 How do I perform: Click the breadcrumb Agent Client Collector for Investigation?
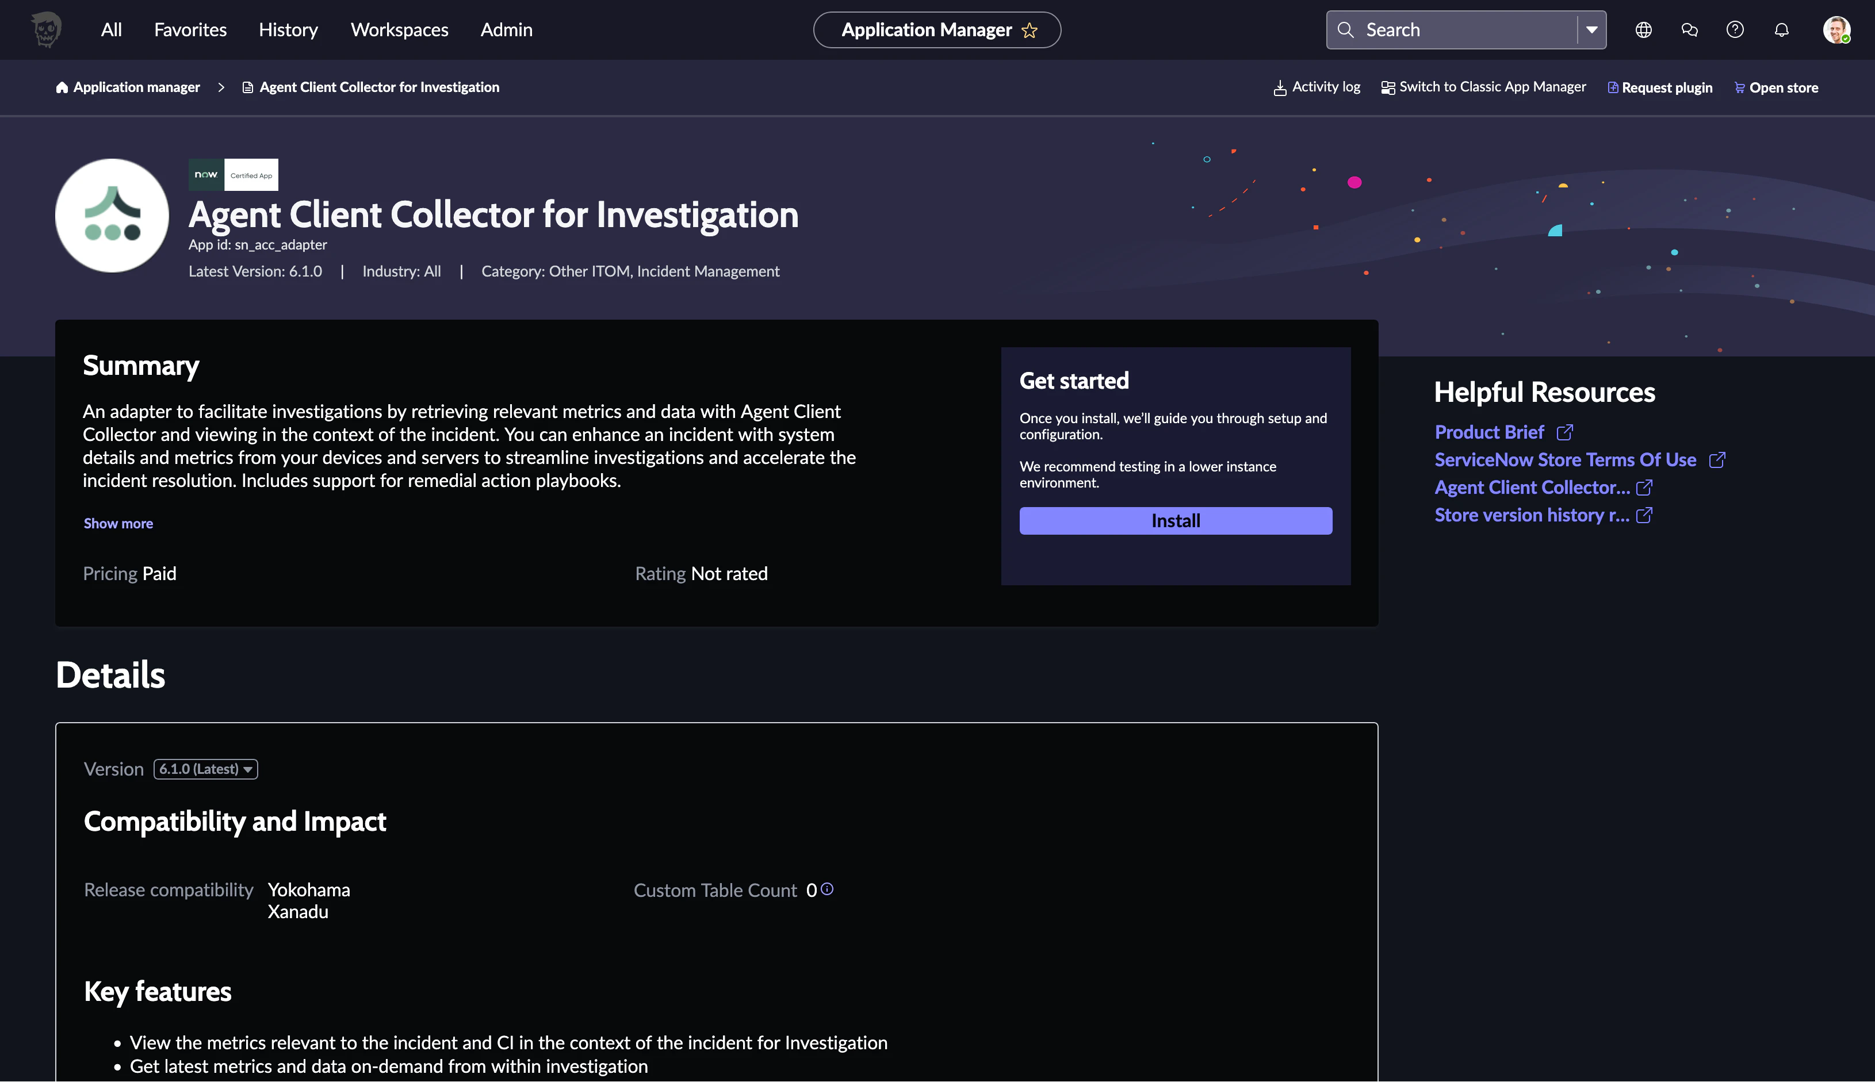[x=379, y=88]
